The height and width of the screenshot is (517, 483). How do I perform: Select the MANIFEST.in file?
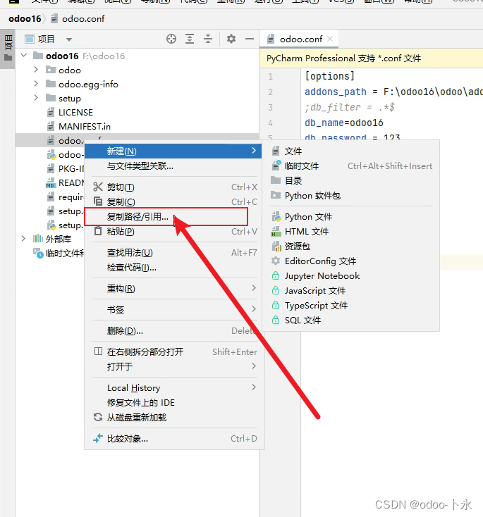pyautogui.click(x=85, y=126)
